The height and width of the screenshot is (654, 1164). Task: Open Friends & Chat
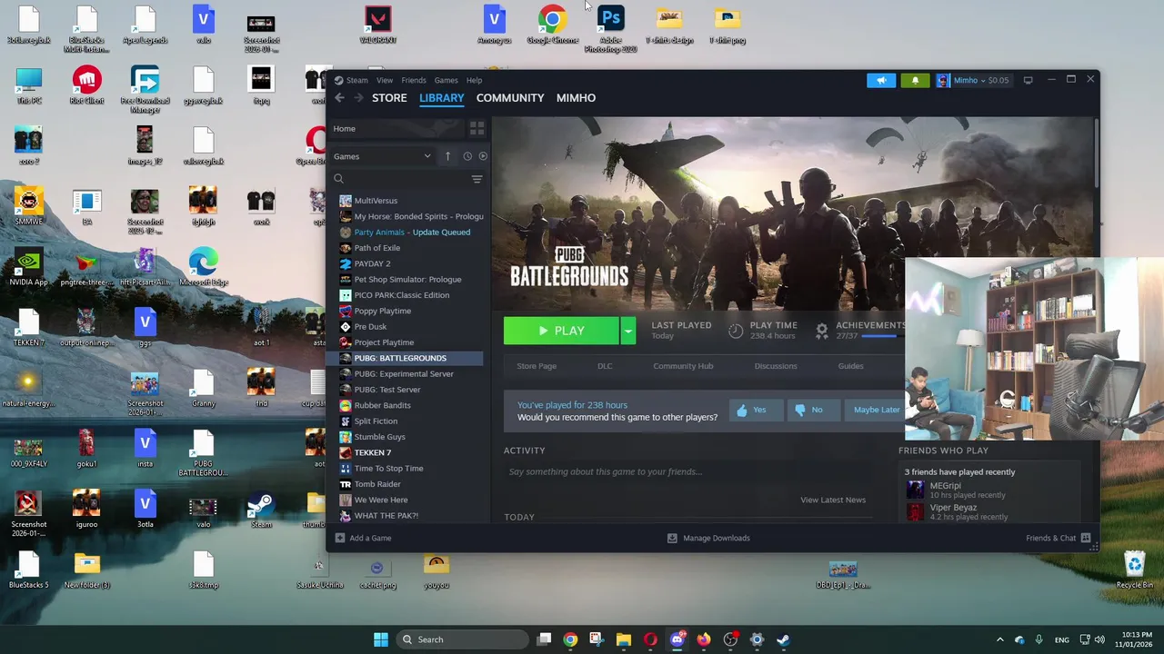coord(1058,538)
